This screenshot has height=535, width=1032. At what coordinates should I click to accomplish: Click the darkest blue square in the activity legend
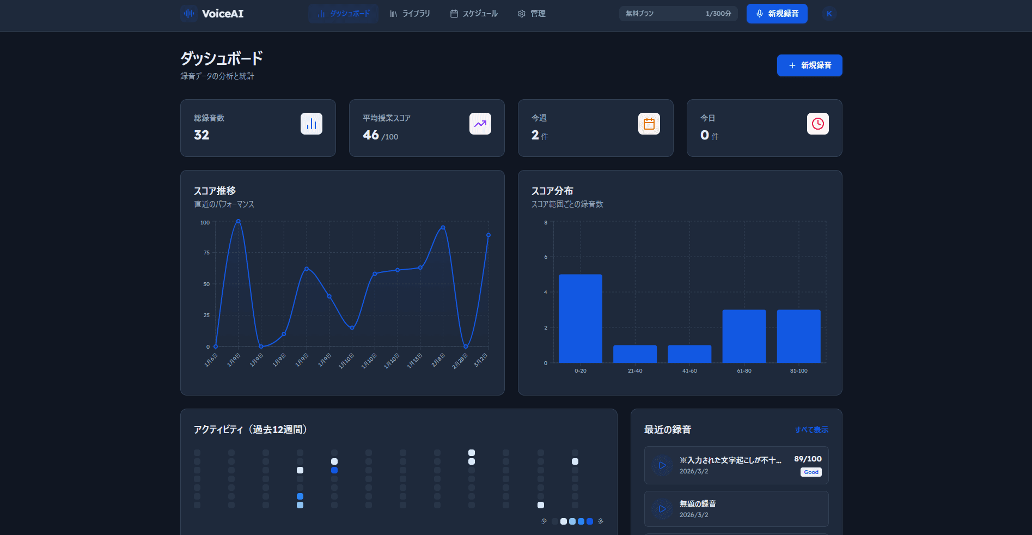pos(589,521)
